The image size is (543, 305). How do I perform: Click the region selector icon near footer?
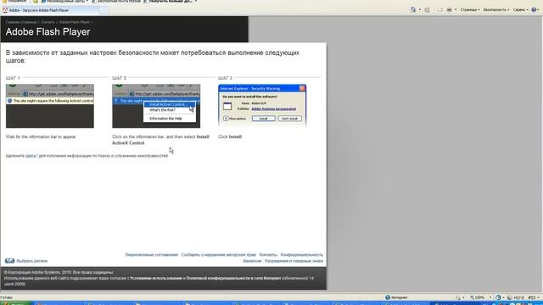pos(9,261)
